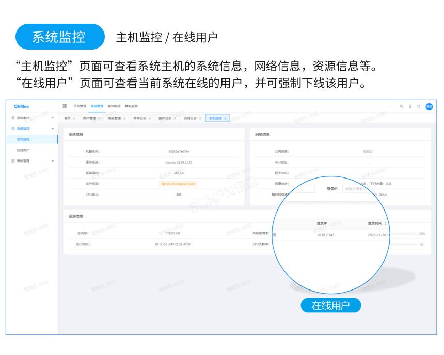Expand the 系统审计 menu group
Screen dimensions: 444x355
pyautogui.click(x=53, y=118)
